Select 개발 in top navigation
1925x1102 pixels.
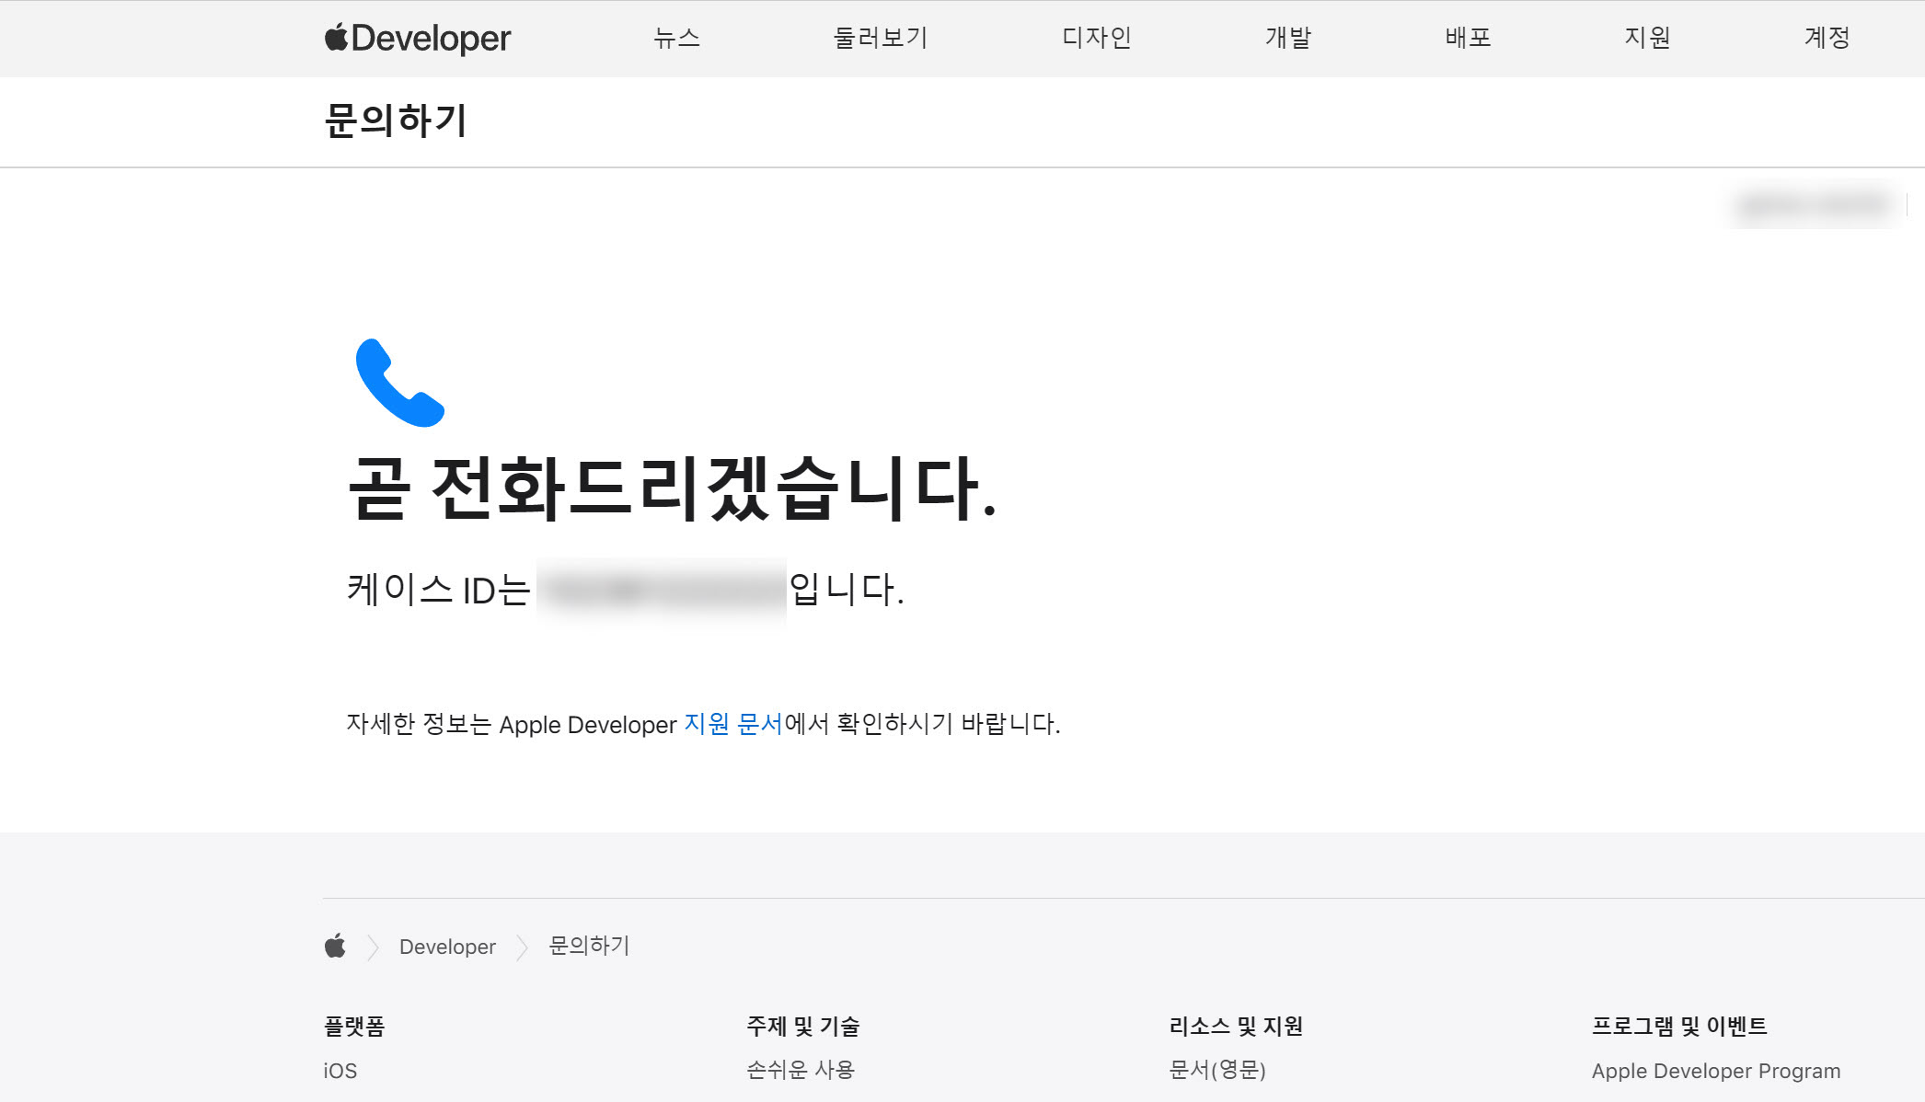(x=1287, y=38)
